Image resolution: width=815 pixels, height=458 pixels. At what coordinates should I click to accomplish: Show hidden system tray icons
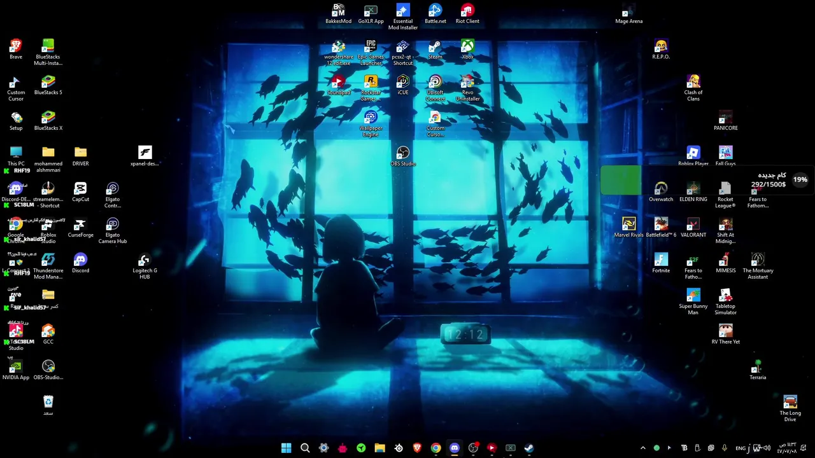pos(642,448)
